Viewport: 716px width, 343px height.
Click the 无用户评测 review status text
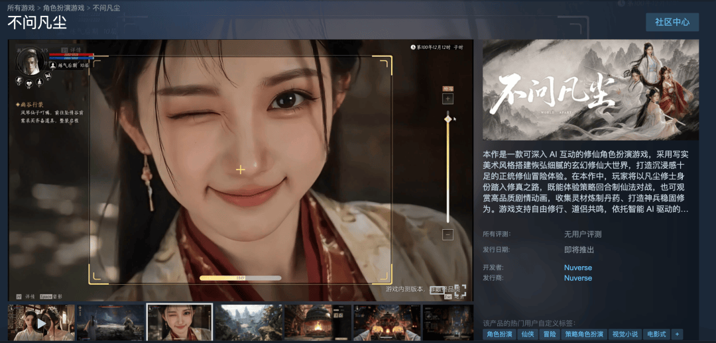click(x=583, y=234)
